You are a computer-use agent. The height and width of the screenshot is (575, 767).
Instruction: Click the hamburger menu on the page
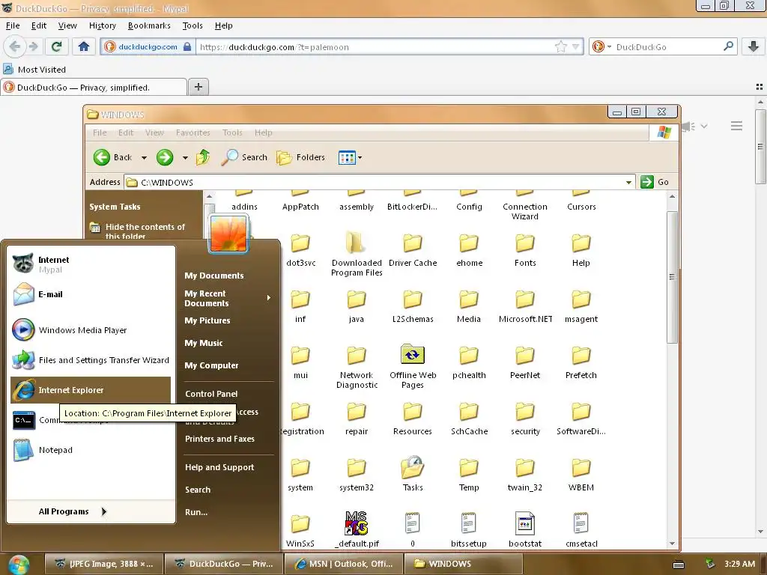(x=737, y=126)
